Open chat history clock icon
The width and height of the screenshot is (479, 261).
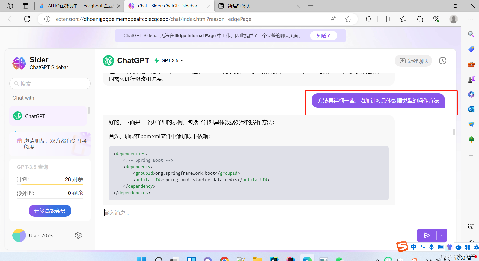442,61
